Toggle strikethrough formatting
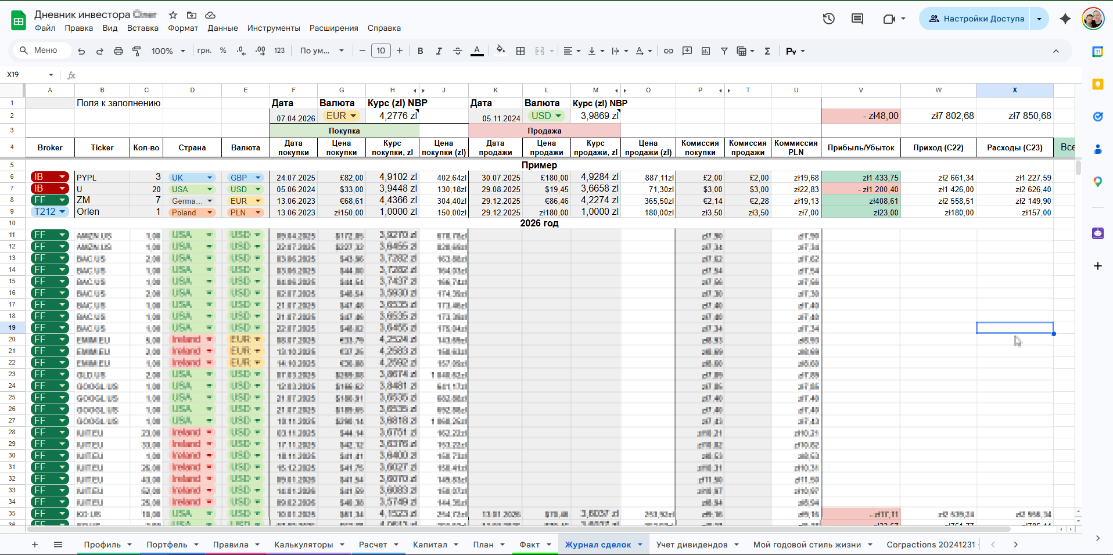The image size is (1113, 555). [458, 51]
